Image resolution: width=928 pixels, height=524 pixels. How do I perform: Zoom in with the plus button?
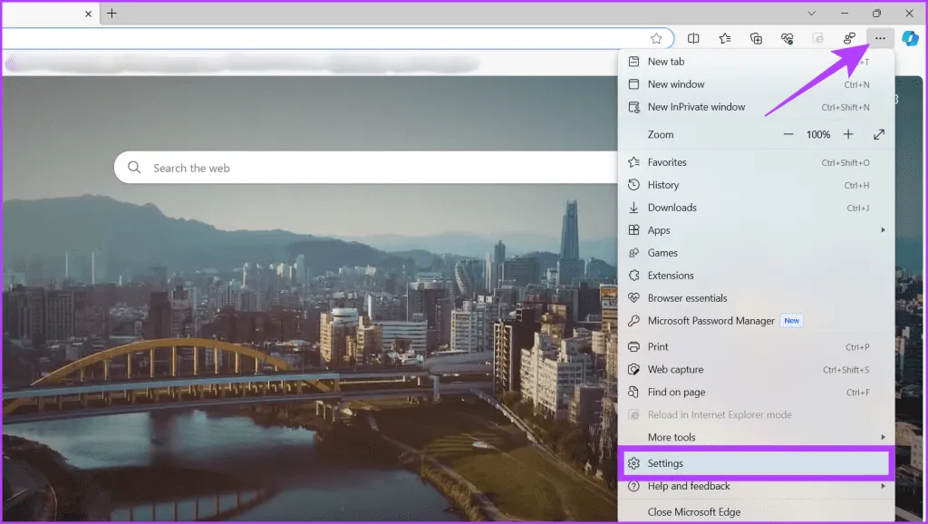pyautogui.click(x=848, y=134)
